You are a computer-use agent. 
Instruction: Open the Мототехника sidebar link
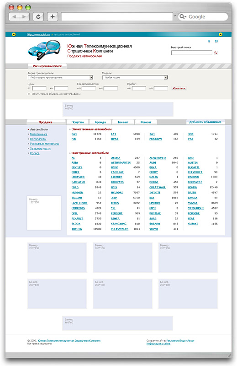[x=38, y=134]
